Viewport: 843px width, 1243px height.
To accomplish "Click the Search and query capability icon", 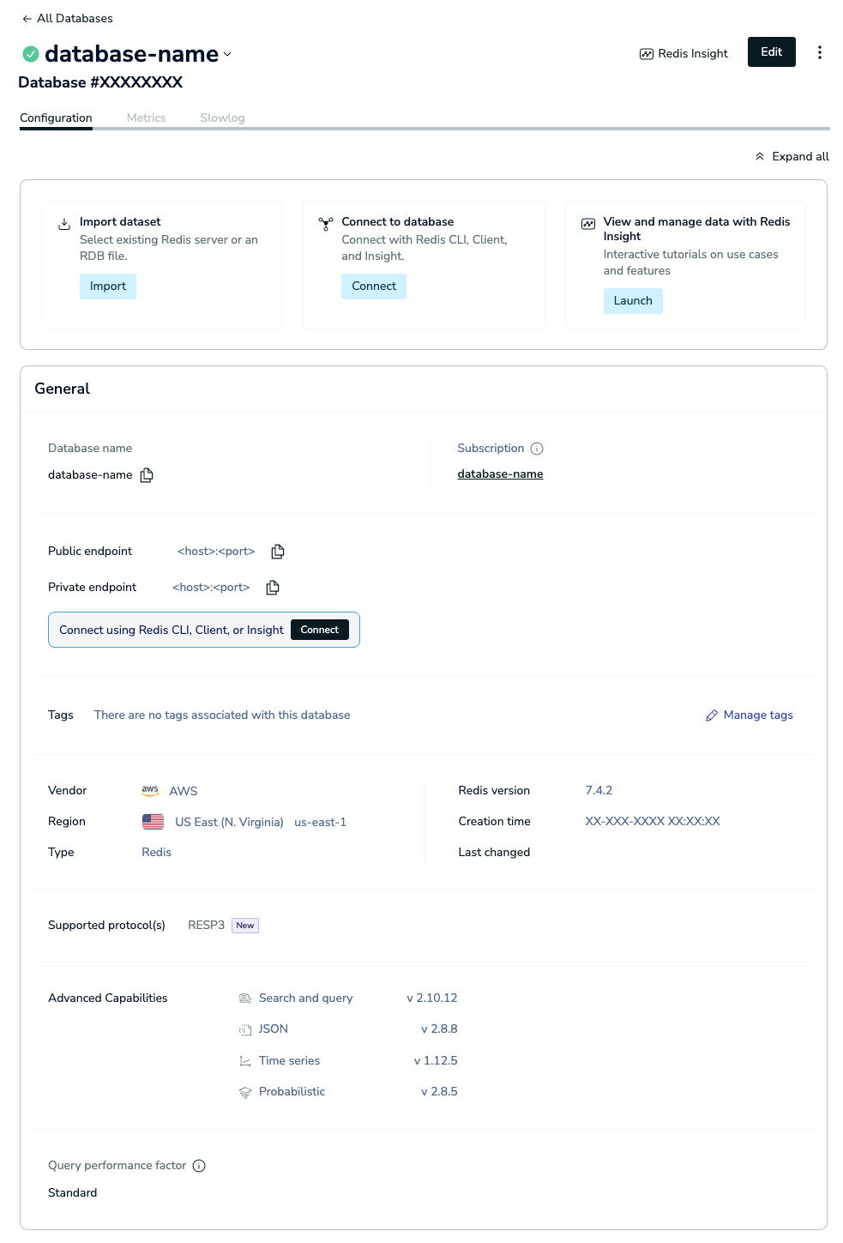I will tap(245, 999).
